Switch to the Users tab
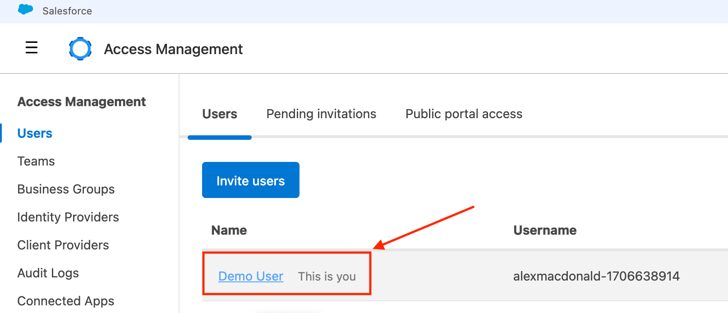 (220, 114)
